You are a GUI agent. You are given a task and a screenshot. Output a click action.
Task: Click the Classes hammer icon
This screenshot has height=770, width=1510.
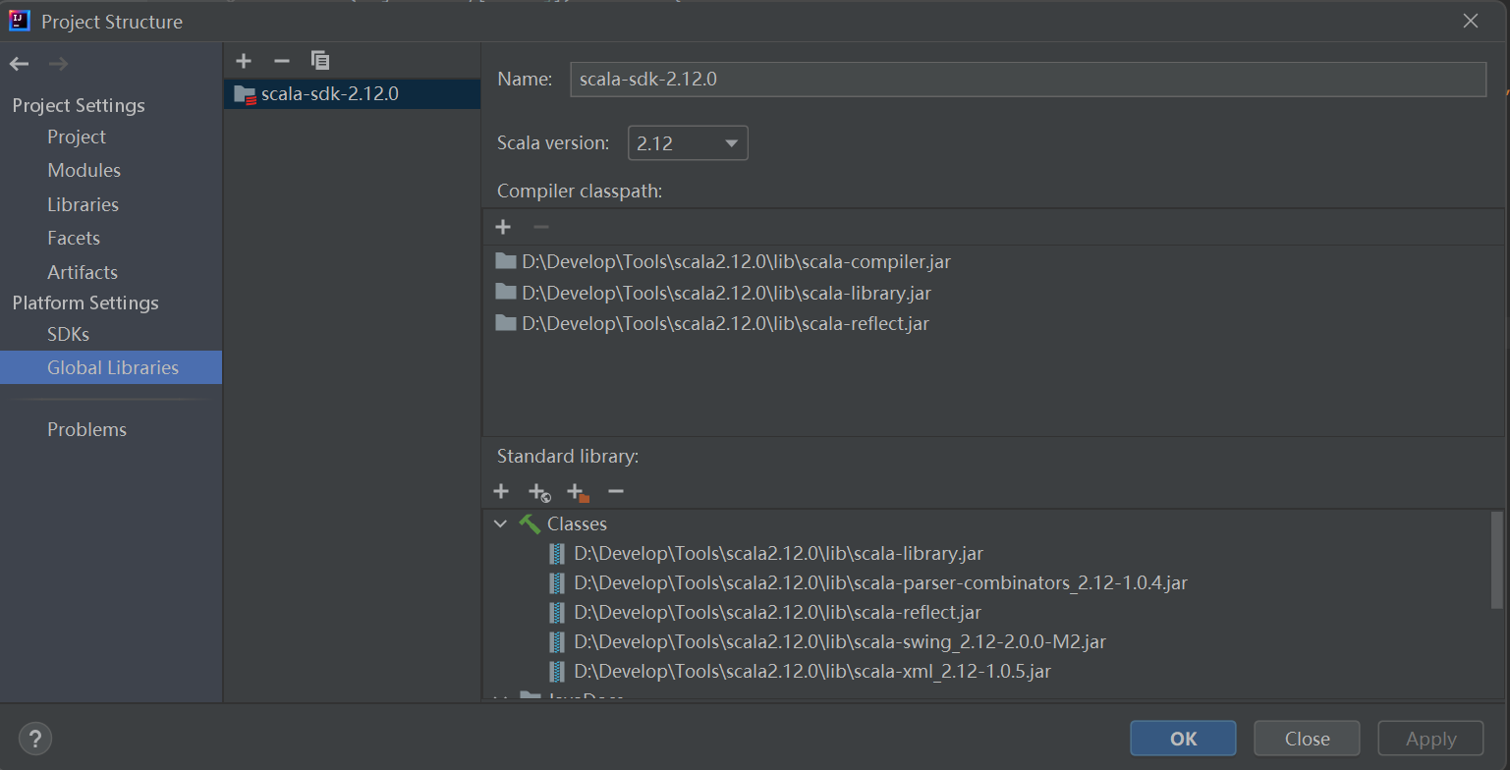point(531,523)
